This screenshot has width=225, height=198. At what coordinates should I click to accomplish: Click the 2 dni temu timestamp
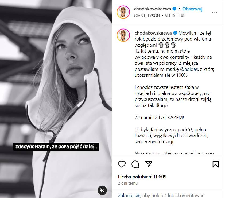128,183
